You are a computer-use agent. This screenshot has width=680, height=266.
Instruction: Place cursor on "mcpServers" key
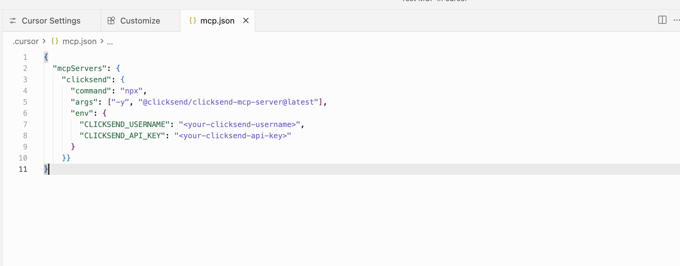tap(80, 68)
